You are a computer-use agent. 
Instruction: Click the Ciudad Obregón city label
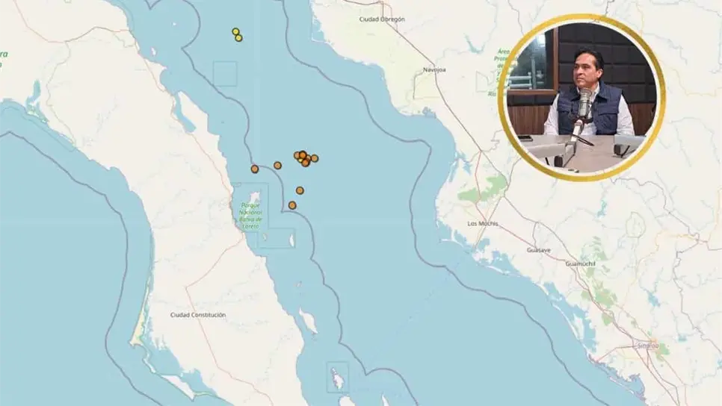click(382, 19)
